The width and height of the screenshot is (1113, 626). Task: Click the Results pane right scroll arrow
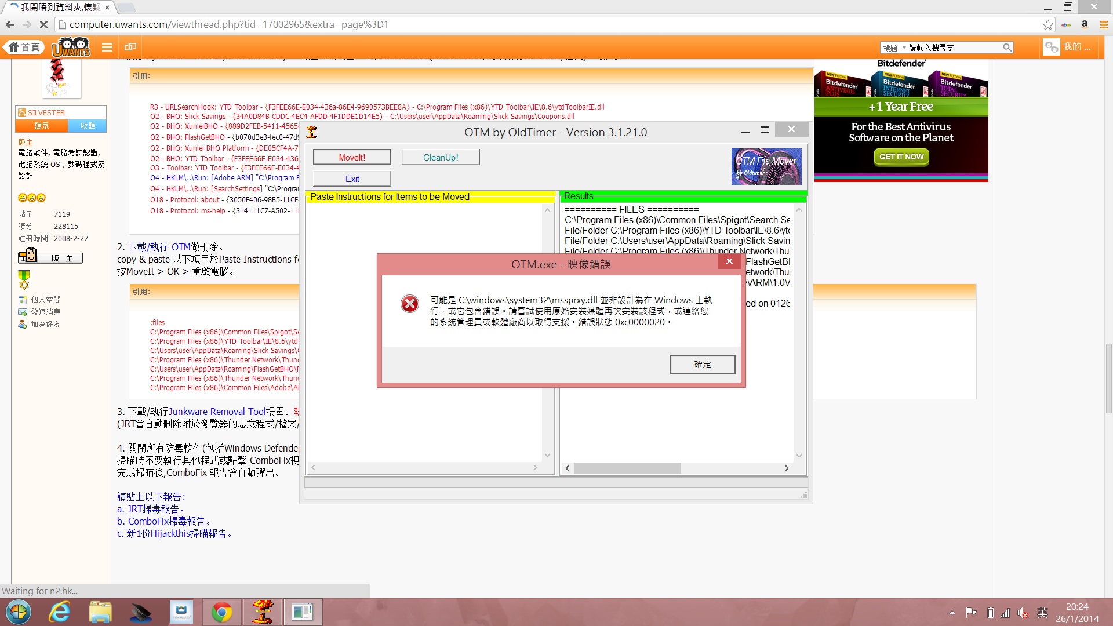click(787, 468)
